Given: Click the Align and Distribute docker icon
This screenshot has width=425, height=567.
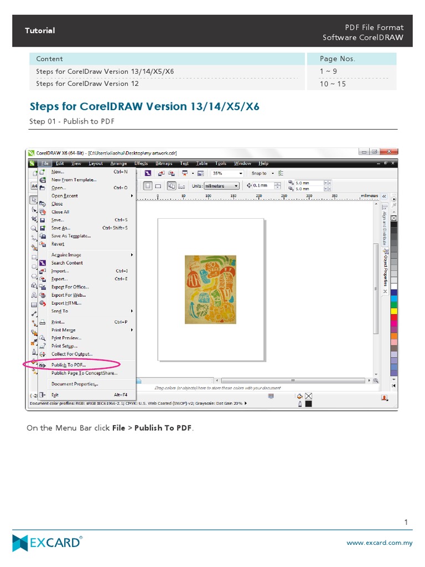Looking at the screenshot, I should [385, 207].
